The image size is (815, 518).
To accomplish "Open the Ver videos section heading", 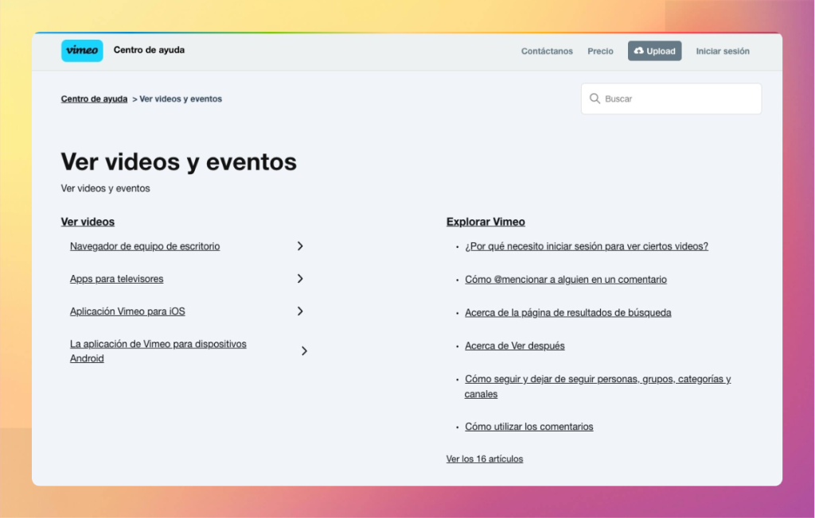I will pos(88,222).
